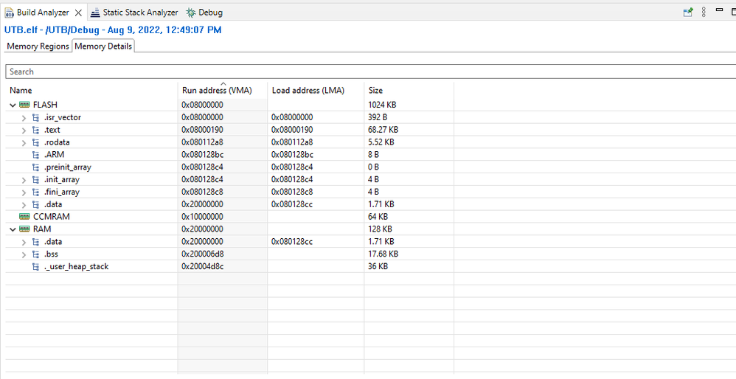Click the 64 KB size value
The image size is (736, 379).
pos(378,217)
